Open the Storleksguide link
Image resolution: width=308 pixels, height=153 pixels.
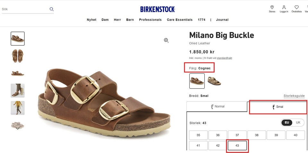294,96
